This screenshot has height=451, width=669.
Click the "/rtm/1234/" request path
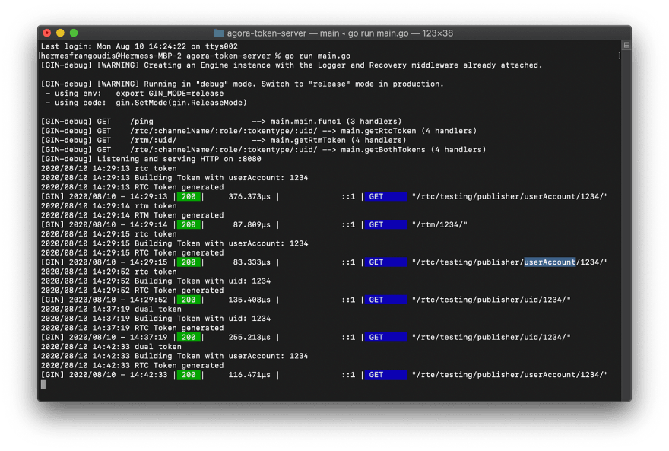pyautogui.click(x=439, y=224)
